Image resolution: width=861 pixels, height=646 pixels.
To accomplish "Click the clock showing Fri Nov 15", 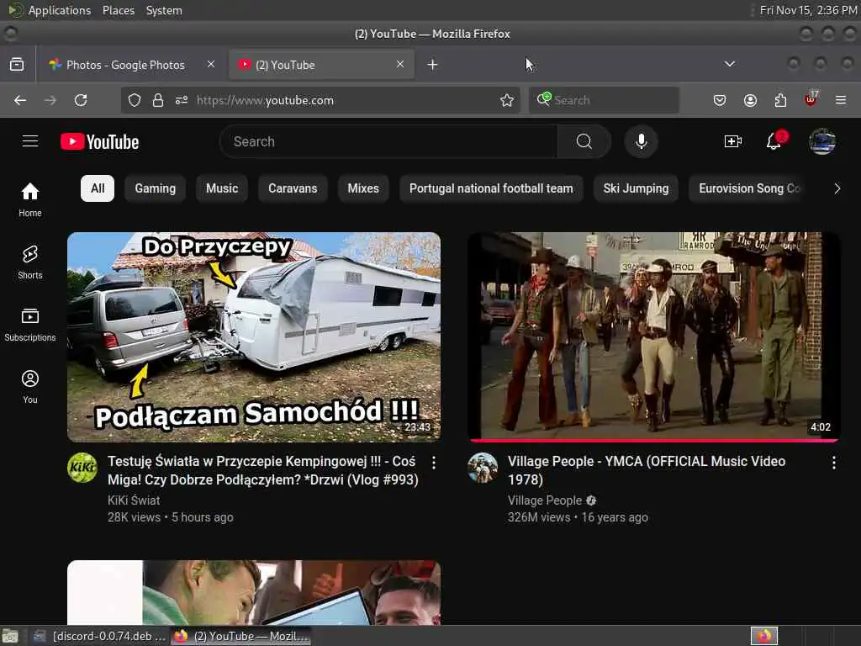I will coord(808,10).
